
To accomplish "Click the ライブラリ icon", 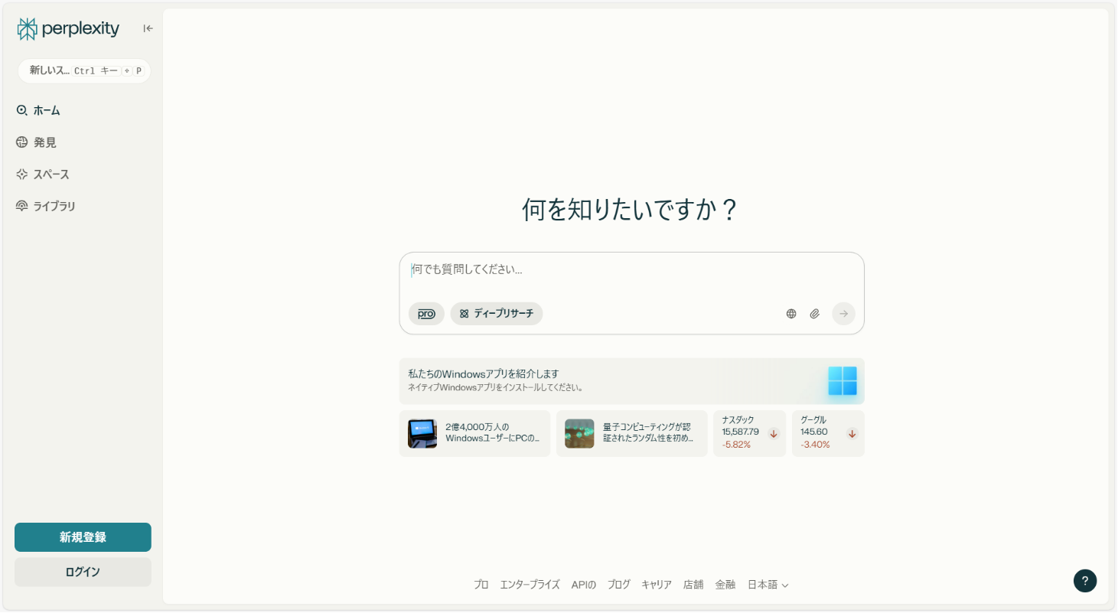I will [21, 206].
